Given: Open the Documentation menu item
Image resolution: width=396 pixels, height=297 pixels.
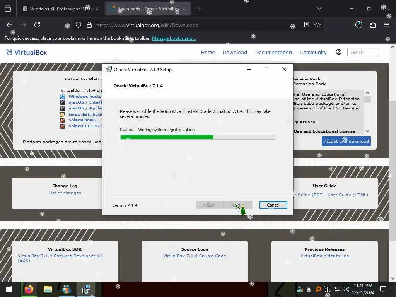Looking at the screenshot, I should point(273,52).
